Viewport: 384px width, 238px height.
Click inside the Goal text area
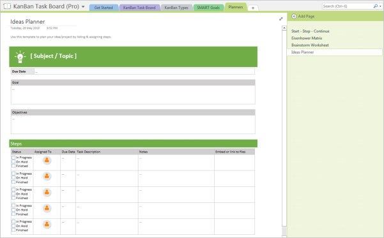pos(133,94)
